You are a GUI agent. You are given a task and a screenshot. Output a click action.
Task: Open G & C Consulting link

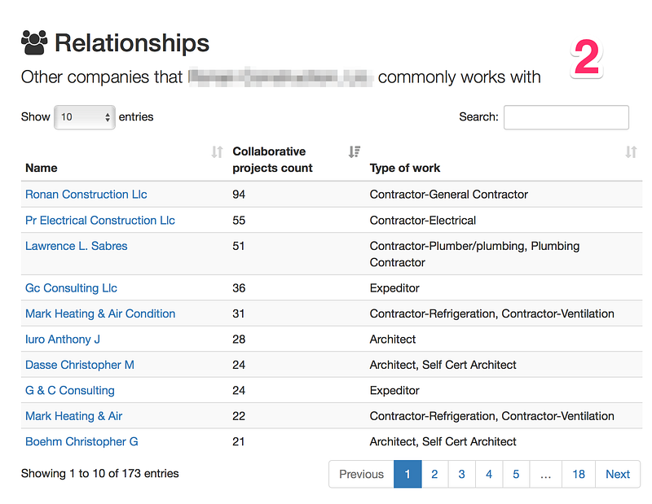click(x=70, y=391)
